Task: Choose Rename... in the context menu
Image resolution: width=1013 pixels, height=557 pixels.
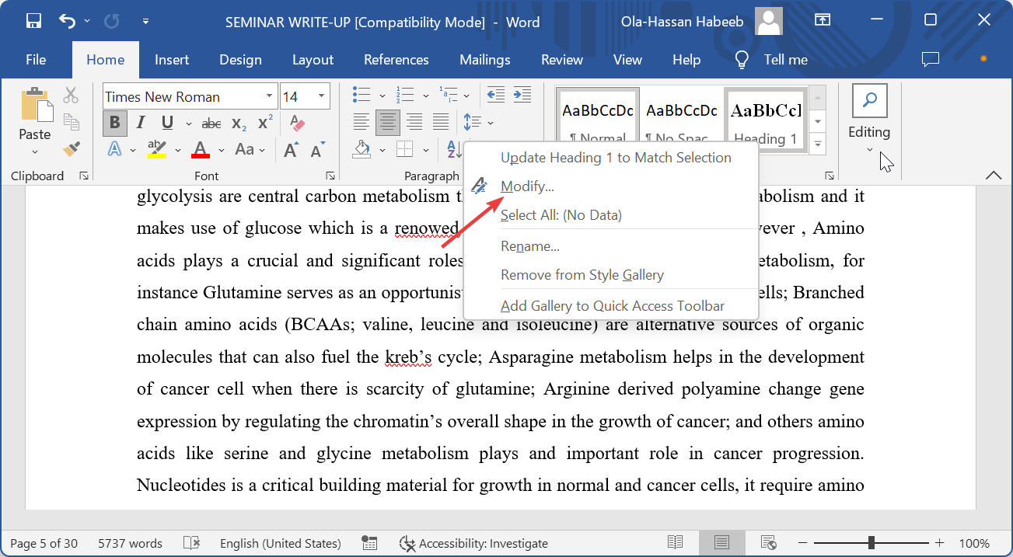Action: coord(530,246)
